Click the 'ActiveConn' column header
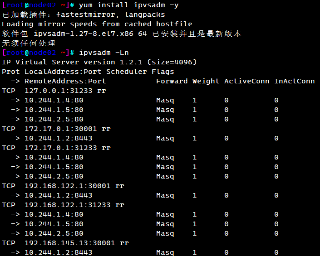The image size is (320, 256). [247, 81]
